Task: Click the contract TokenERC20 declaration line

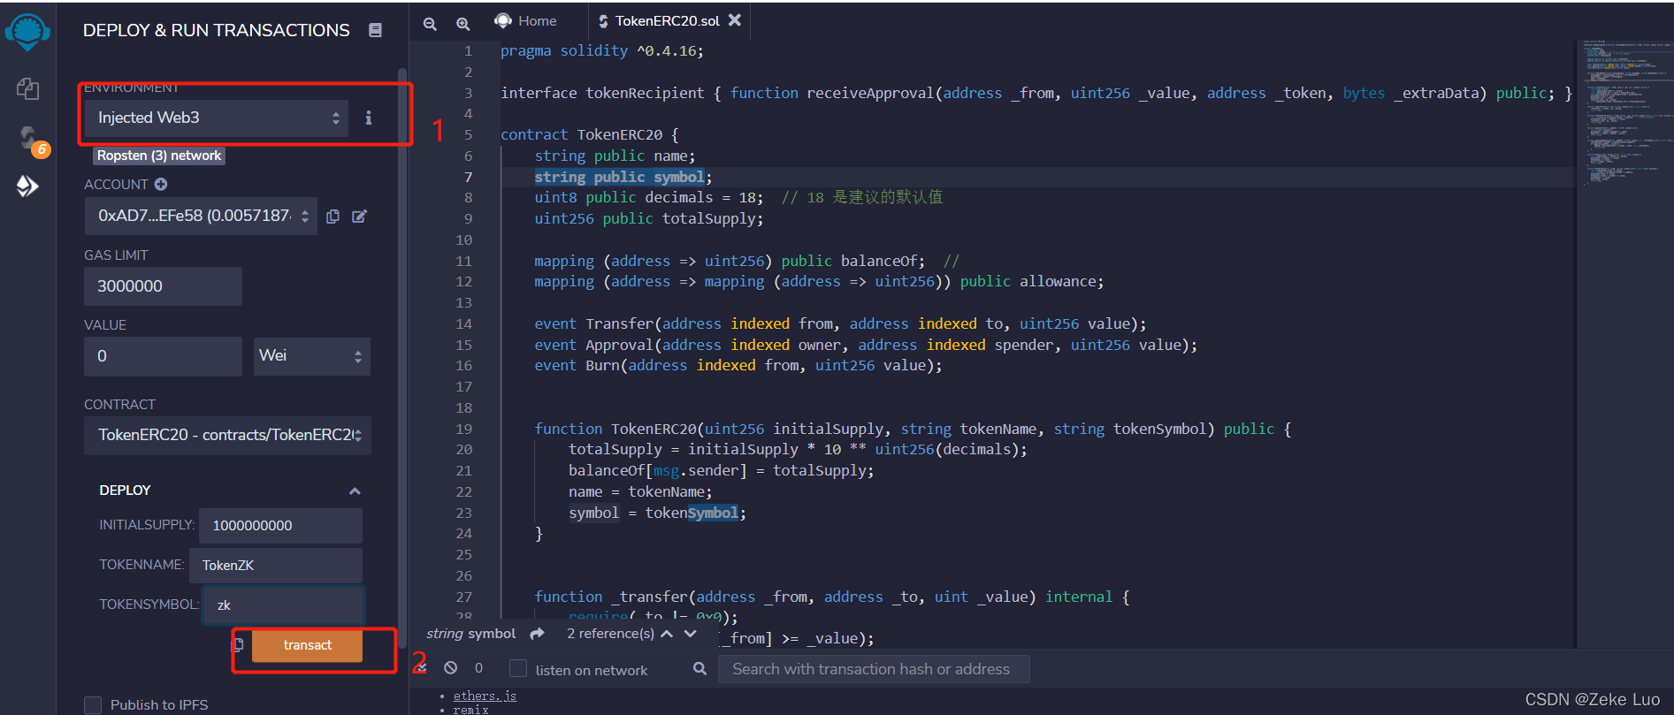Action: click(590, 134)
